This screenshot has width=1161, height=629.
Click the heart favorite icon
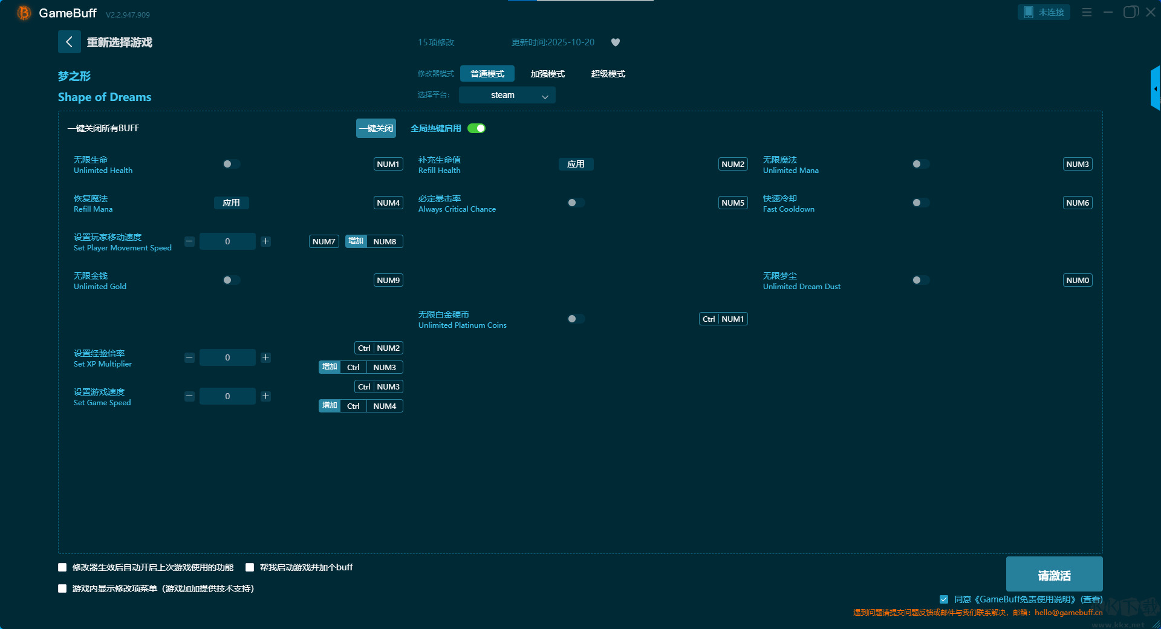coord(616,42)
